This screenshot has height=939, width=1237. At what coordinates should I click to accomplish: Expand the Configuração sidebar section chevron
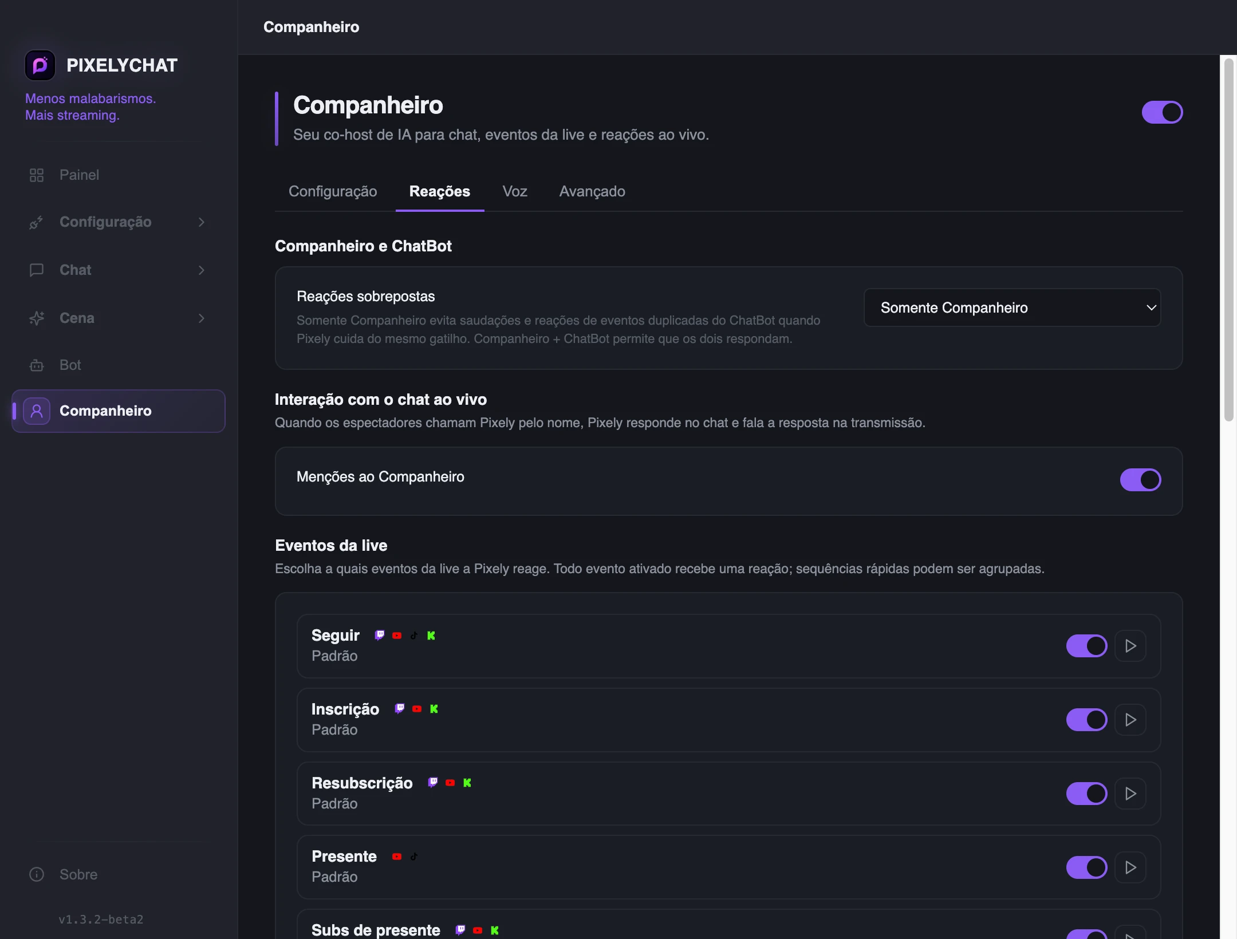[202, 222]
